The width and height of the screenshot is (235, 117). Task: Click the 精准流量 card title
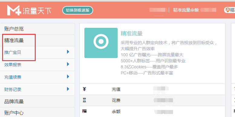click(132, 34)
